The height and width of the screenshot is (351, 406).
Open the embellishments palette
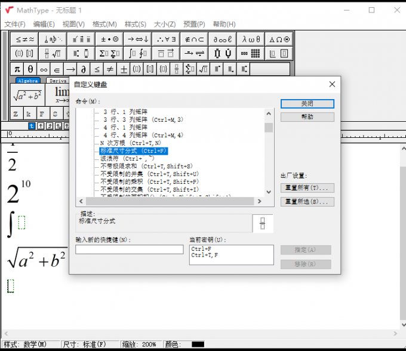tap(81, 39)
